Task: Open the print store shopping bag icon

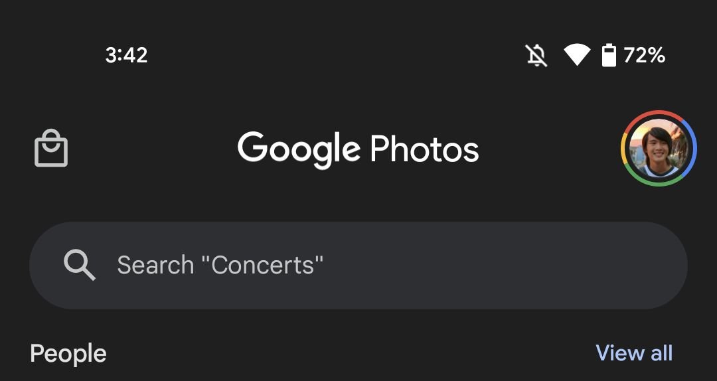Action: pyautogui.click(x=51, y=148)
